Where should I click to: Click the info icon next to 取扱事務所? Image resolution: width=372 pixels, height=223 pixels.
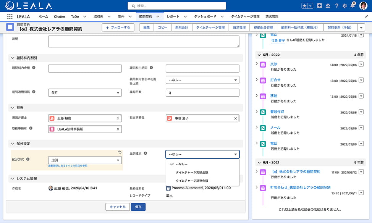31,128
